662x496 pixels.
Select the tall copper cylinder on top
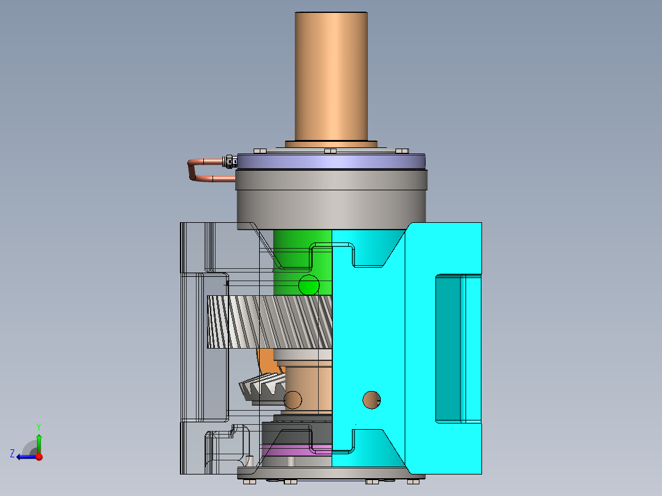331,77
